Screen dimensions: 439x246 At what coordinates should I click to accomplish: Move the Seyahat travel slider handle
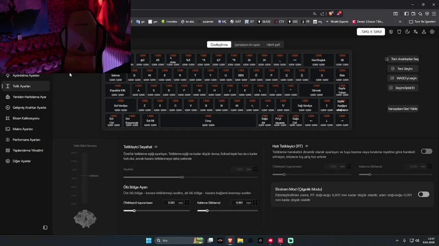tap(182, 177)
